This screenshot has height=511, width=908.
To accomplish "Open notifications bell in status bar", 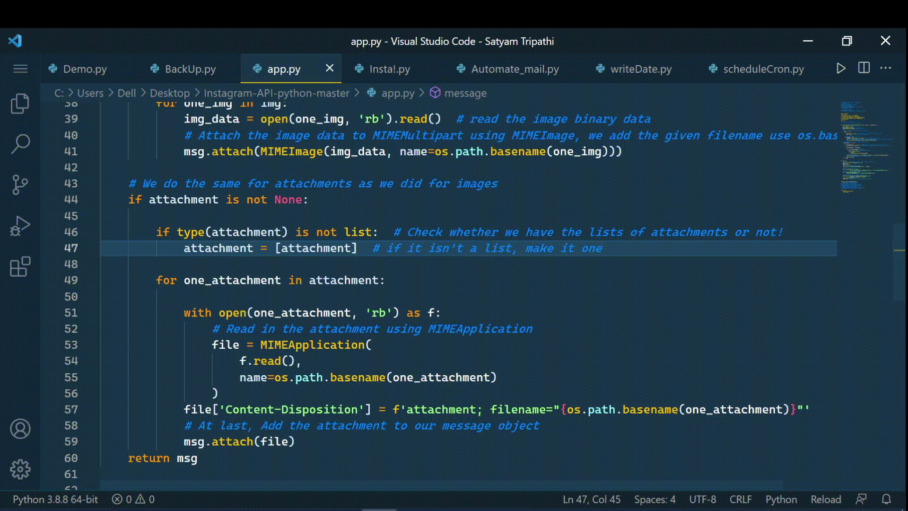I will 886,499.
